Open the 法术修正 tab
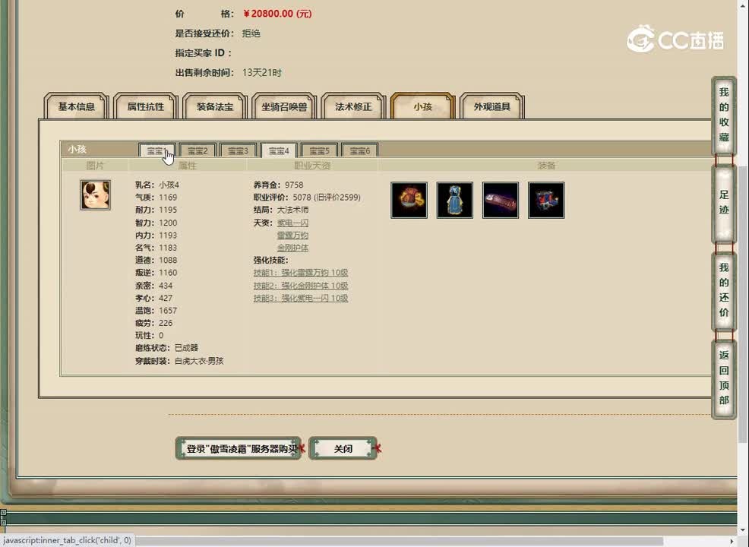 pos(353,106)
